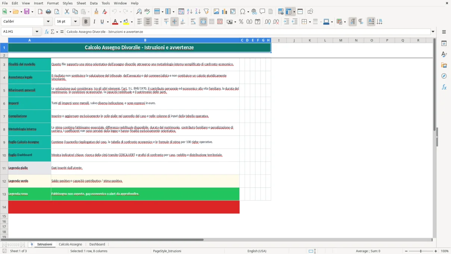Screen dimensions: 451x254
Task: Clear direct formatting icon
Action: (x=105, y=12)
